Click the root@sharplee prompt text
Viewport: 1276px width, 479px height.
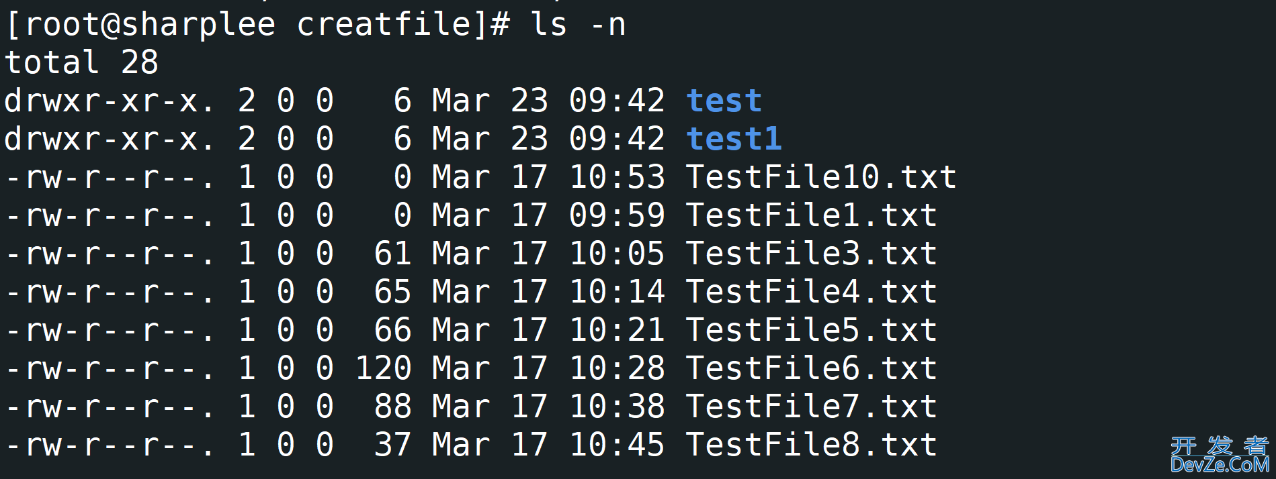click(x=150, y=25)
